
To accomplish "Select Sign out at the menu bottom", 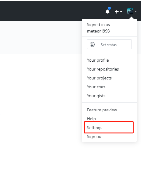I will (95, 136).
